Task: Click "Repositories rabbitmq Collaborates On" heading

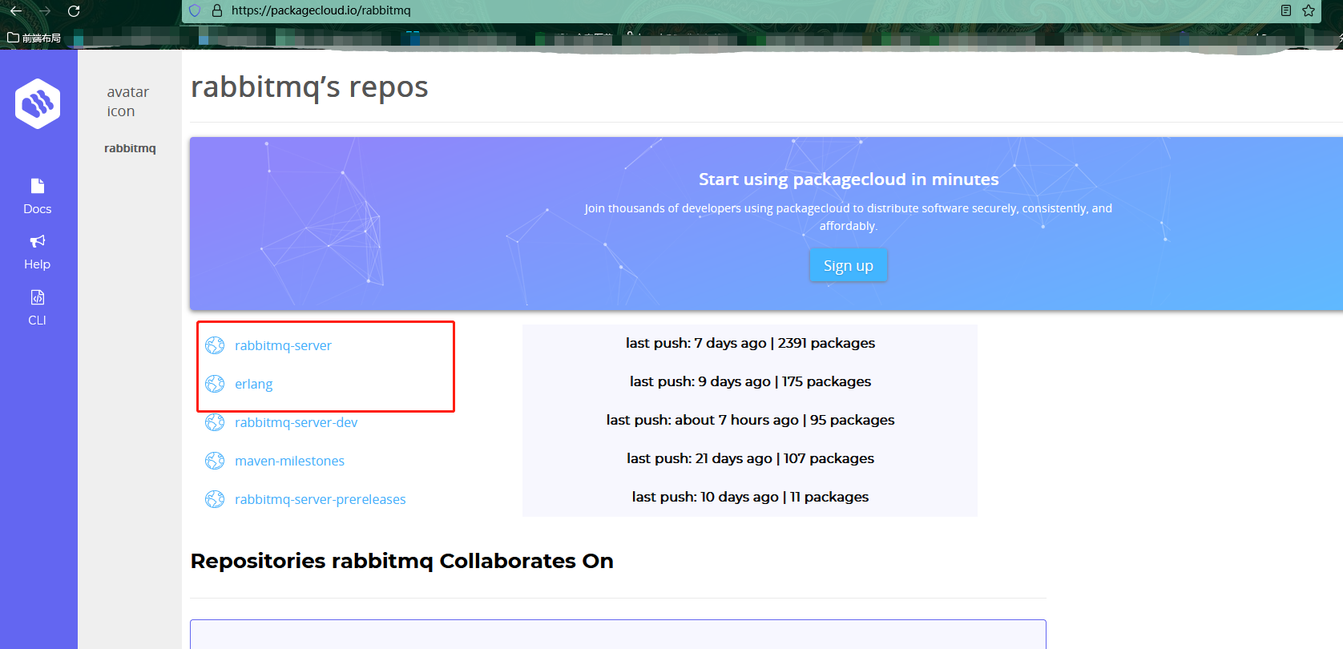Action: 402,561
